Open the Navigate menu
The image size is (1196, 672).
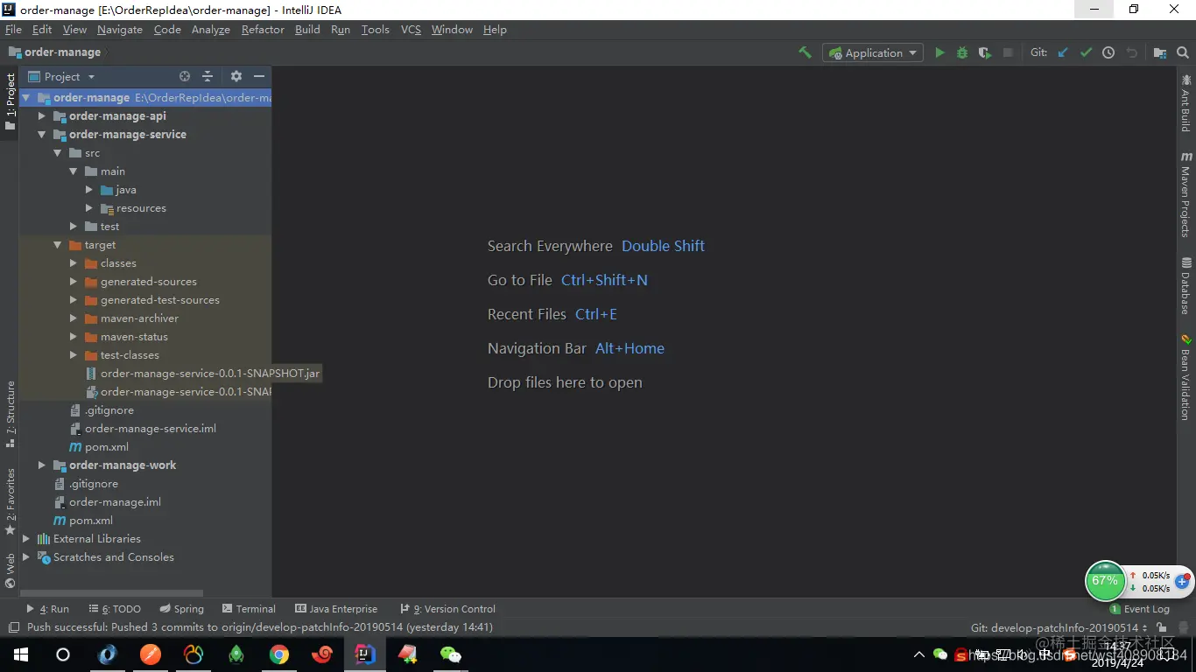coord(120,29)
